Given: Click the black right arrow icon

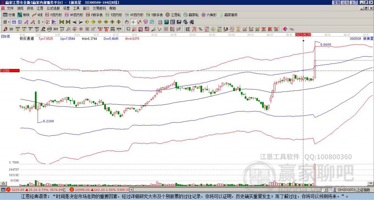Looking at the screenshot, I should (x=81, y=22).
